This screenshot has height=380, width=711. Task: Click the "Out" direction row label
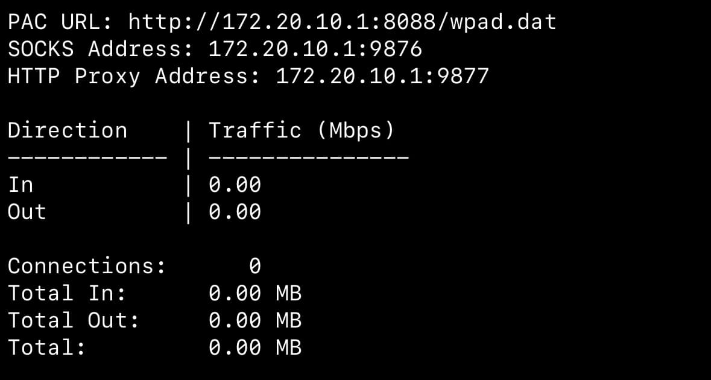click(x=27, y=212)
